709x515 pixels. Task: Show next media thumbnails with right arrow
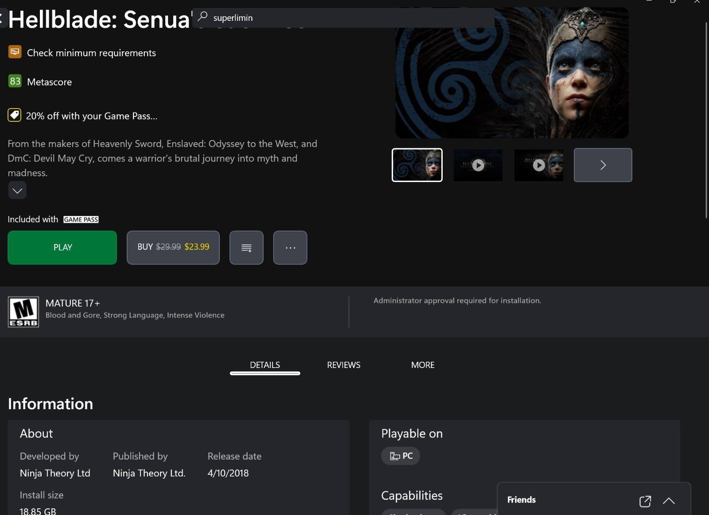[x=603, y=165]
